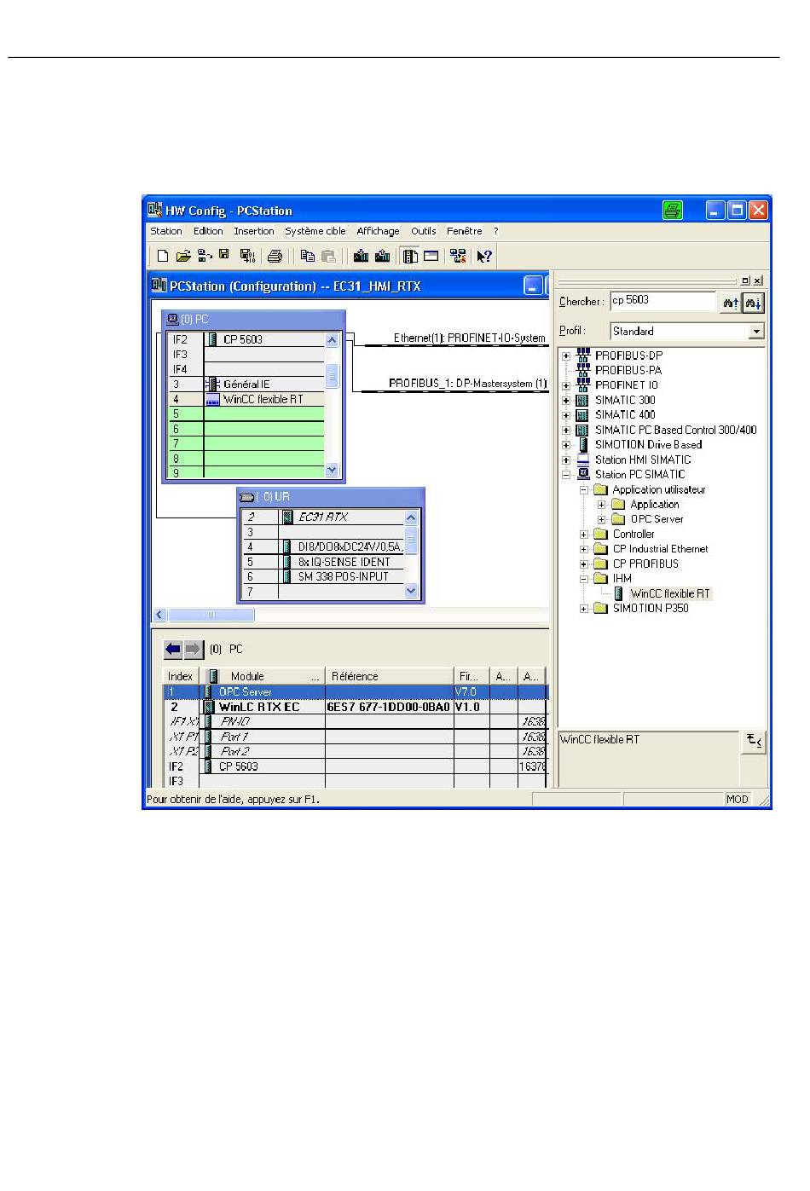The width and height of the screenshot is (810, 1191).
Task: Select 8x IQ-SENSE IDENT in UR rack
Action: coord(344,562)
